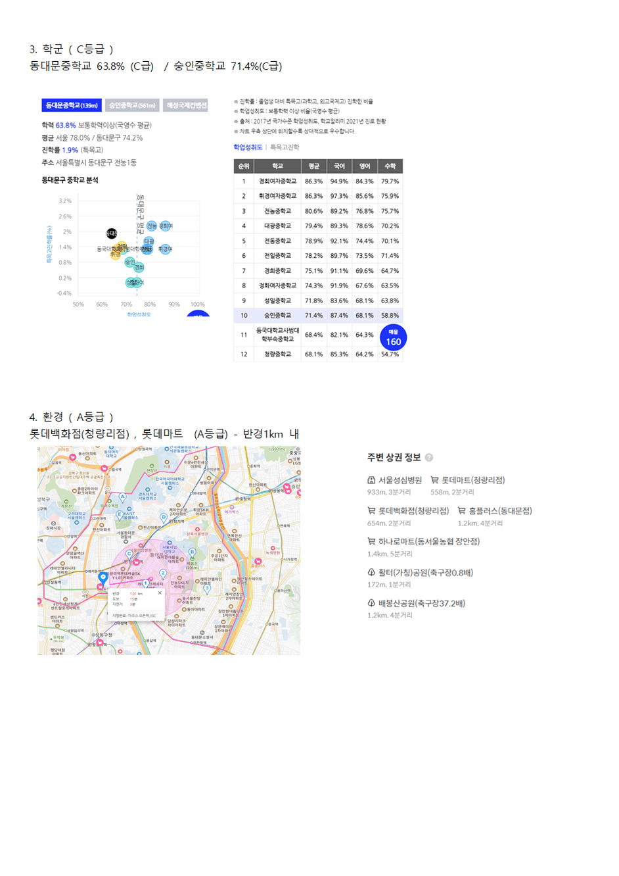The width and height of the screenshot is (619, 876).
Task: Click the blue 63.8% achievement value
Action: pyautogui.click(x=66, y=125)
